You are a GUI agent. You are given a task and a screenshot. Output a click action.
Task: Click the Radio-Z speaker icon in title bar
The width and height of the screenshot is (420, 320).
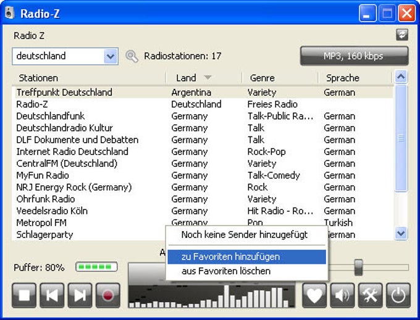coord(9,13)
